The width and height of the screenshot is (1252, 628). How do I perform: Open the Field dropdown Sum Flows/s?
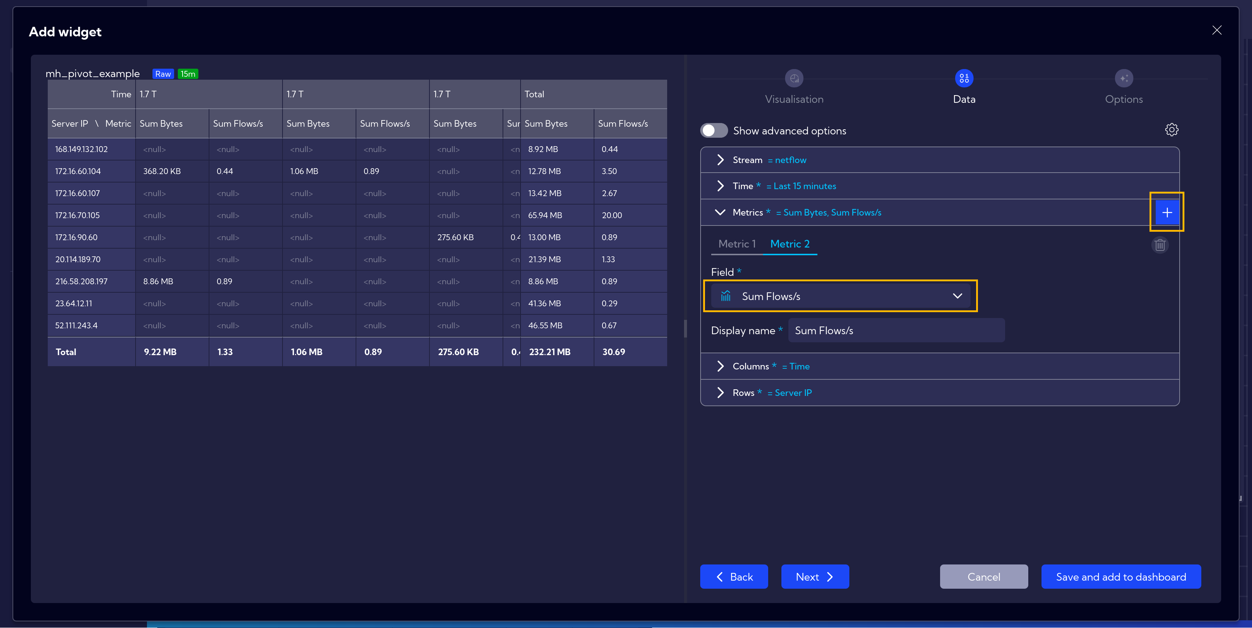[840, 296]
